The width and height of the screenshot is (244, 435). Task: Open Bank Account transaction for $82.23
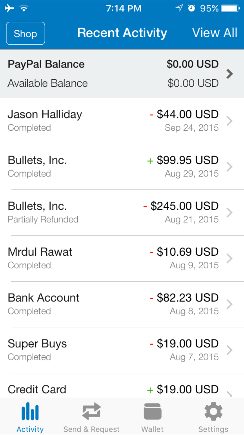pyautogui.click(x=122, y=304)
